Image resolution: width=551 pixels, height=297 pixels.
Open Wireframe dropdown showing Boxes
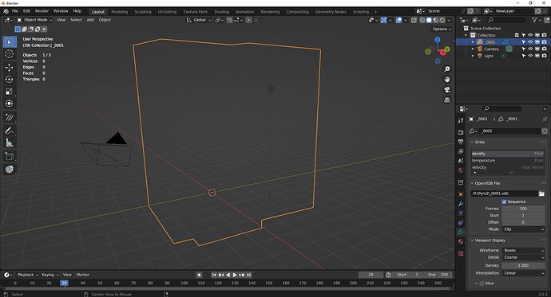[524, 250]
